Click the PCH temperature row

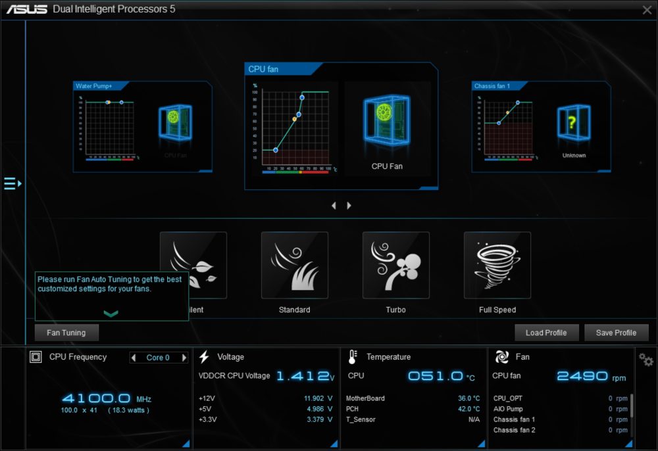(413, 409)
